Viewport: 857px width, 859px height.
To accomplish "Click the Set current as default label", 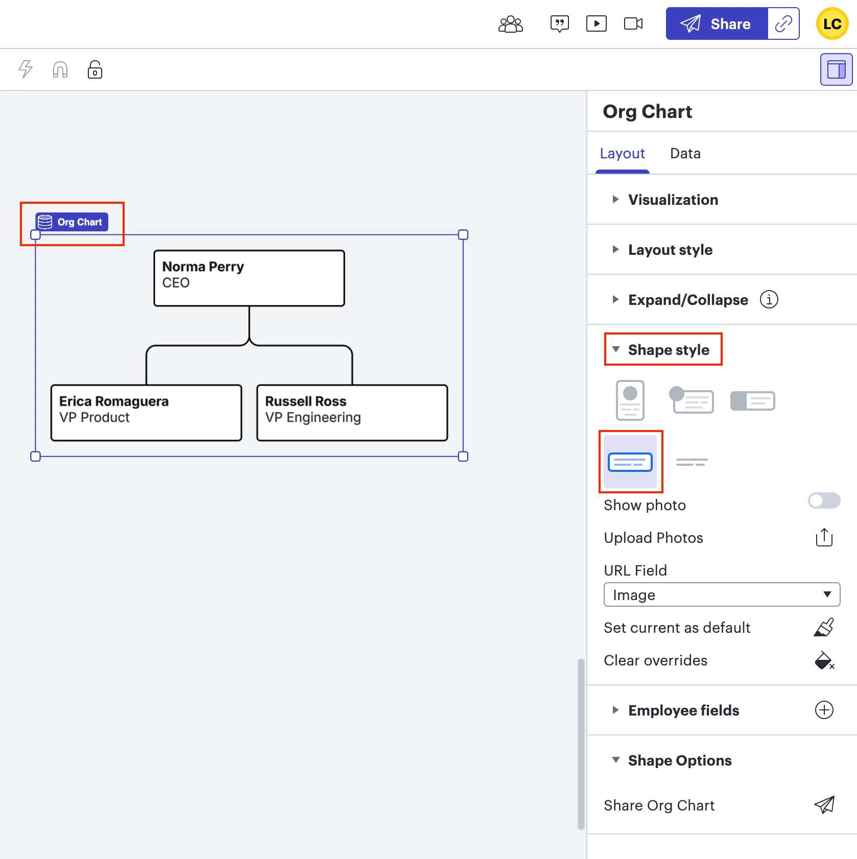I will [677, 628].
